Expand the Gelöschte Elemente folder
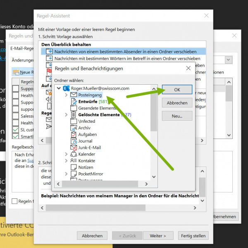Viewport: 248px width, 248px height. click(x=66, y=114)
